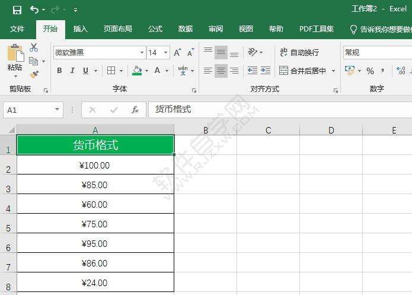The height and width of the screenshot is (295, 412).
Task: Click the Insert Function fx icon
Action: [135, 109]
